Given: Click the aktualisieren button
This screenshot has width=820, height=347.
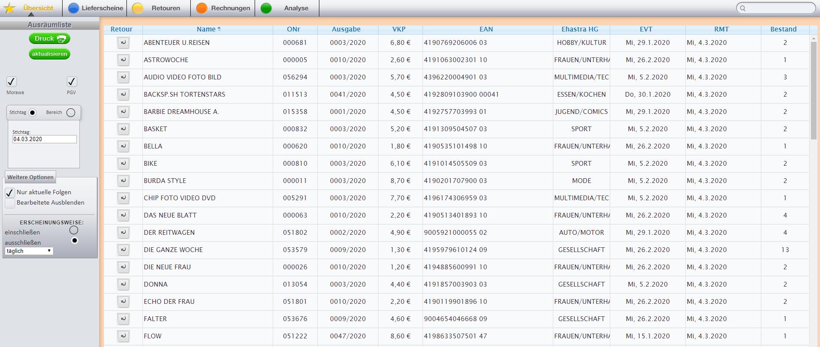Looking at the screenshot, I should pyautogui.click(x=50, y=54).
